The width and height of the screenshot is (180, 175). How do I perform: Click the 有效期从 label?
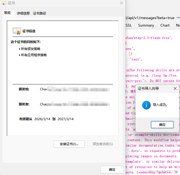coord(25,119)
